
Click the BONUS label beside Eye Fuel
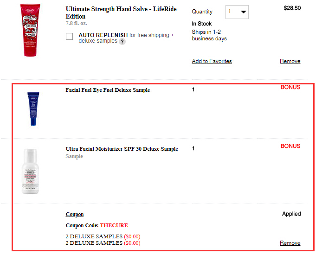point(290,87)
